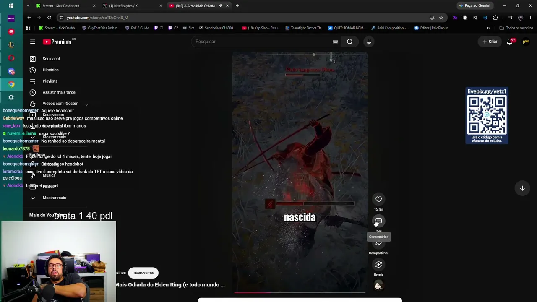Open Playlists in the sidebar
Screen dimensions: 537x302
[x=50, y=81]
